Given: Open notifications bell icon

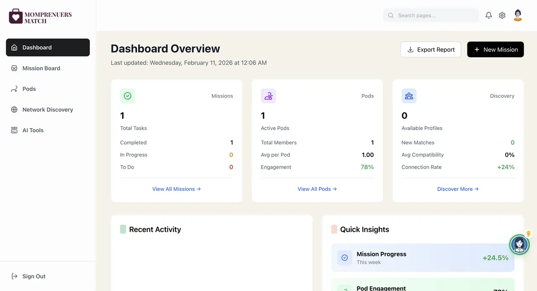Looking at the screenshot, I should [489, 16].
